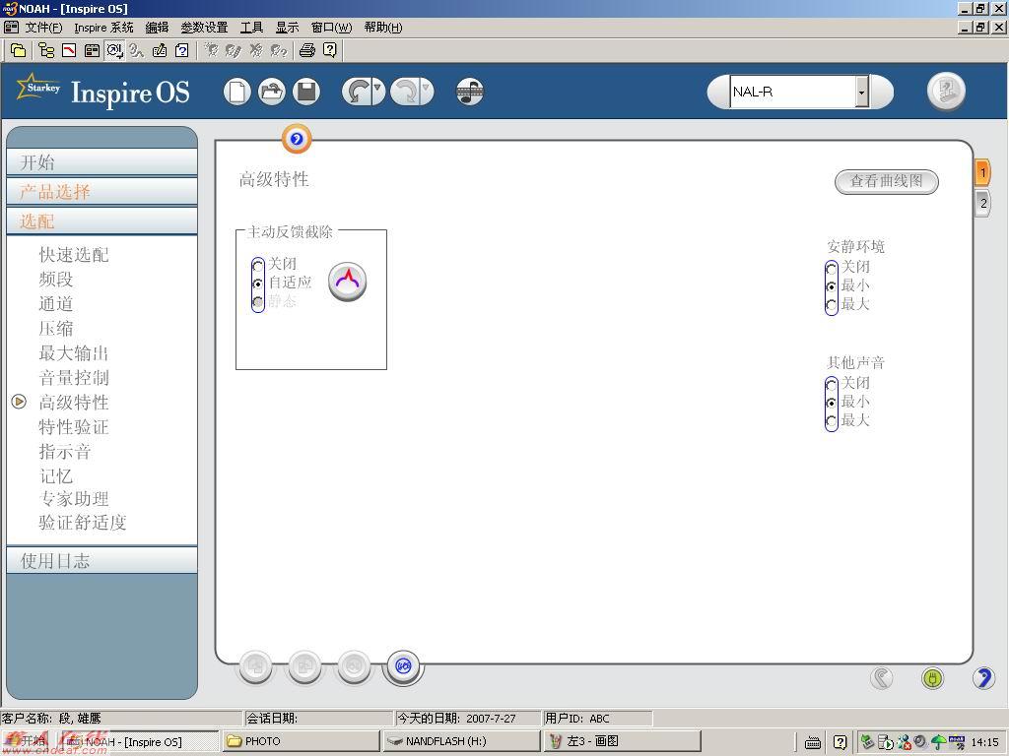Click the Redo curved arrow button

(405, 92)
